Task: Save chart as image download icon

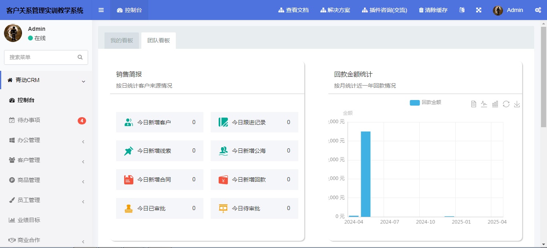Action: coord(517,104)
